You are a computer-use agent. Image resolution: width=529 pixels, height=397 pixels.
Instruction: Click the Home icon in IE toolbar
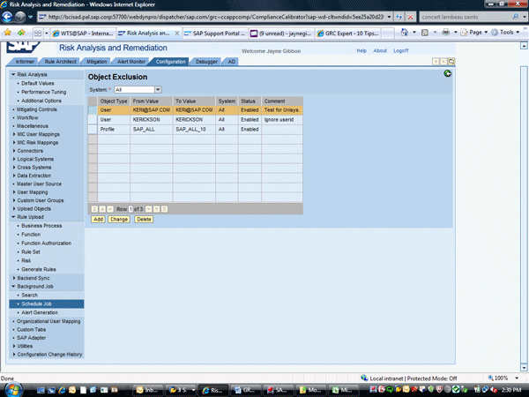click(x=404, y=33)
